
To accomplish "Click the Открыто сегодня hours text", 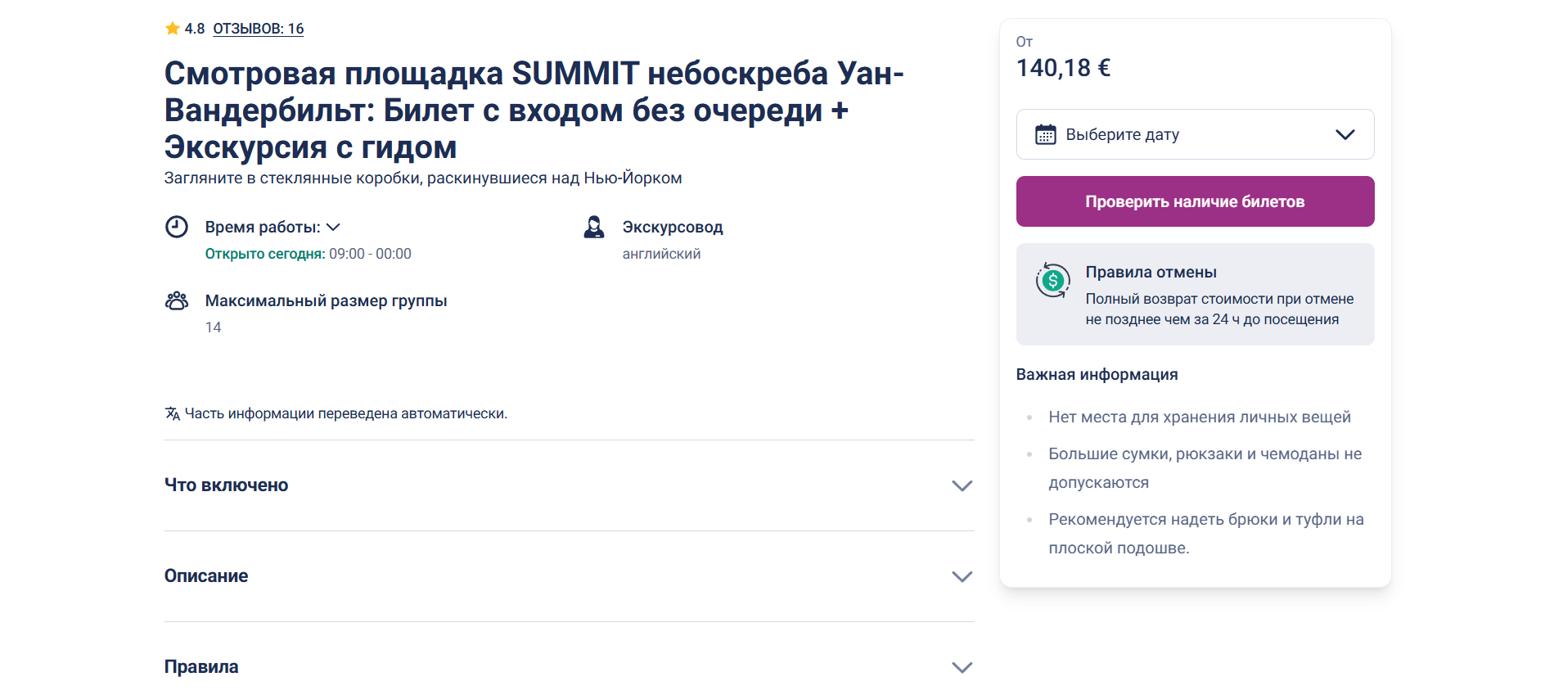I will [308, 254].
